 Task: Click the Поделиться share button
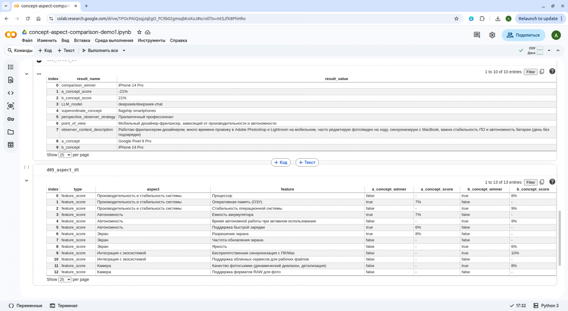tap(524, 35)
